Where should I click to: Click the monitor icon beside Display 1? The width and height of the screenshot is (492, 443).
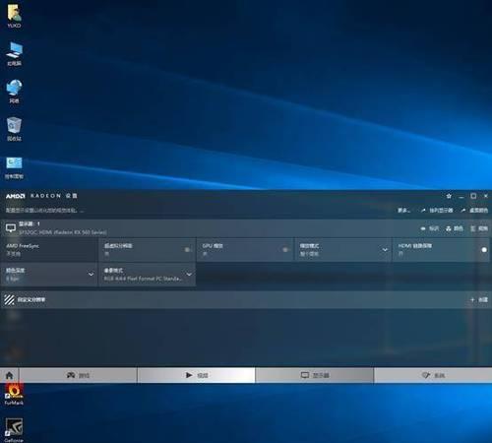pyautogui.click(x=11, y=227)
